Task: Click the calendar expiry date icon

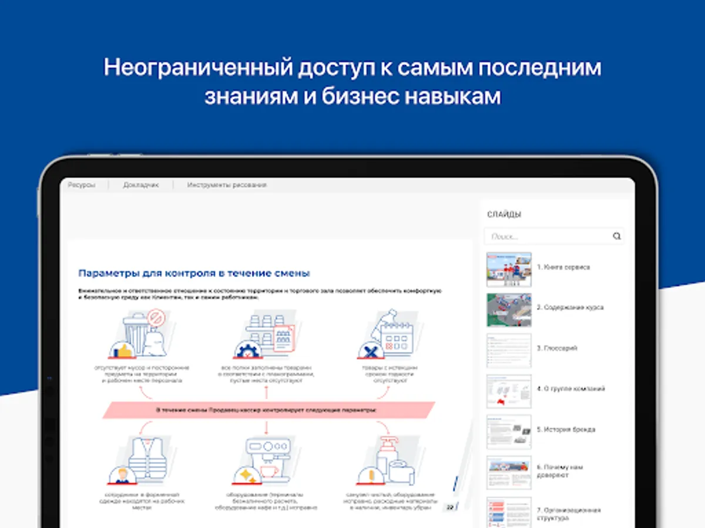Action: click(x=388, y=334)
